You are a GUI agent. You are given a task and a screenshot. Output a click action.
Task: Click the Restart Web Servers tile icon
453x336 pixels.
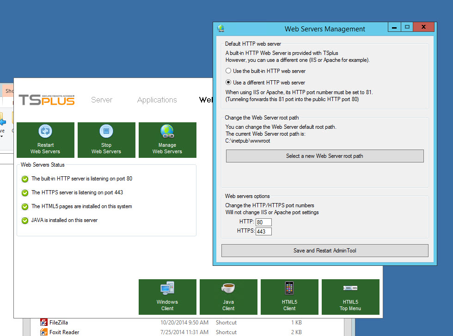(45, 132)
